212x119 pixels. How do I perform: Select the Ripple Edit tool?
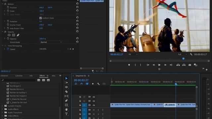pos(66,87)
